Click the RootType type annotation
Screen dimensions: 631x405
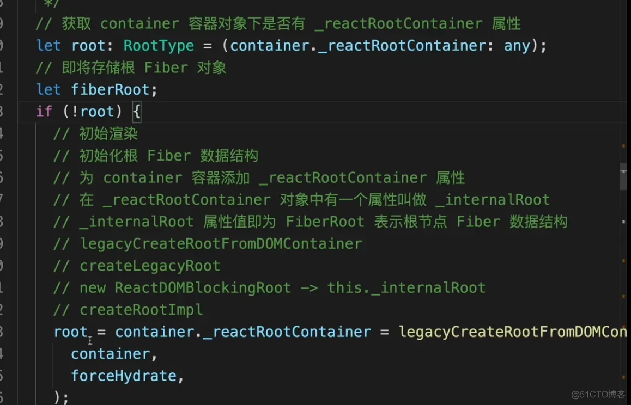159,45
